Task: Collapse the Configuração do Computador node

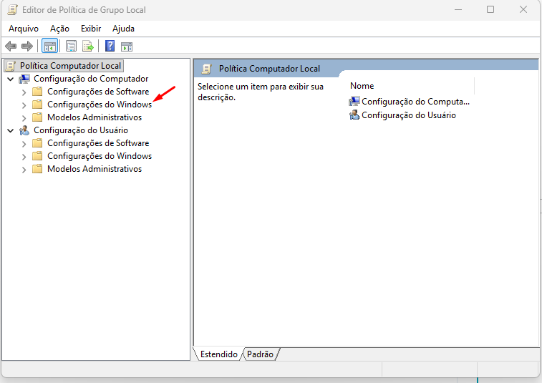Action: coord(10,79)
